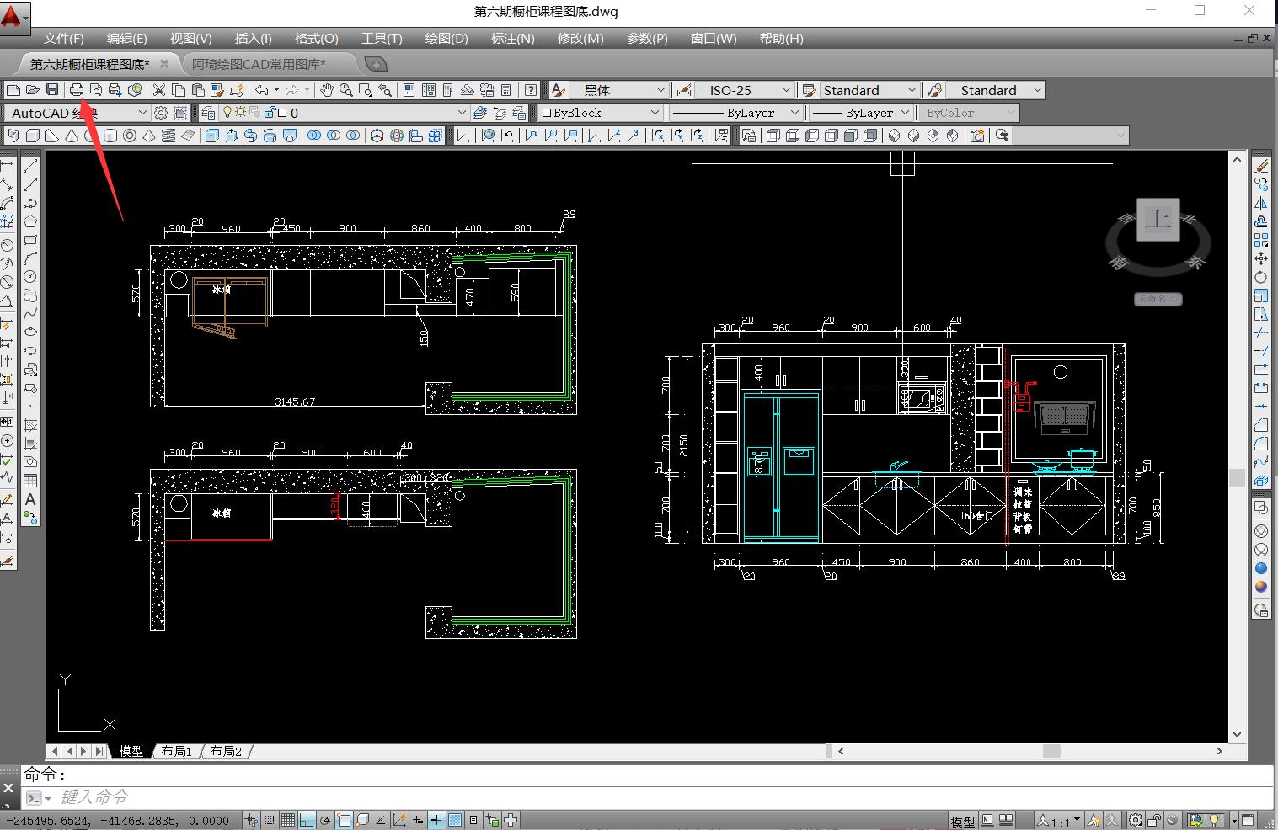Screen dimensions: 1278x830
Task: Open the 黑体 text style dropdown
Action: [x=618, y=90]
